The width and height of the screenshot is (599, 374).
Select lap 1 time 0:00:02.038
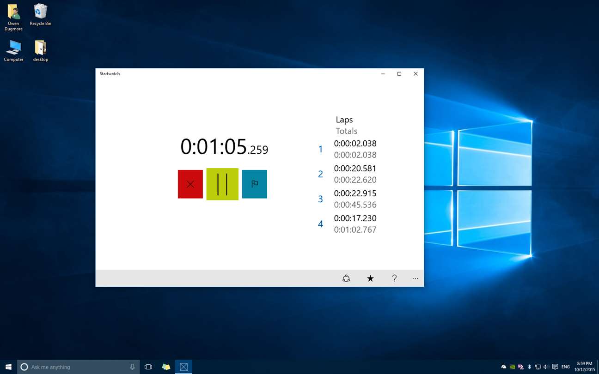(x=355, y=144)
